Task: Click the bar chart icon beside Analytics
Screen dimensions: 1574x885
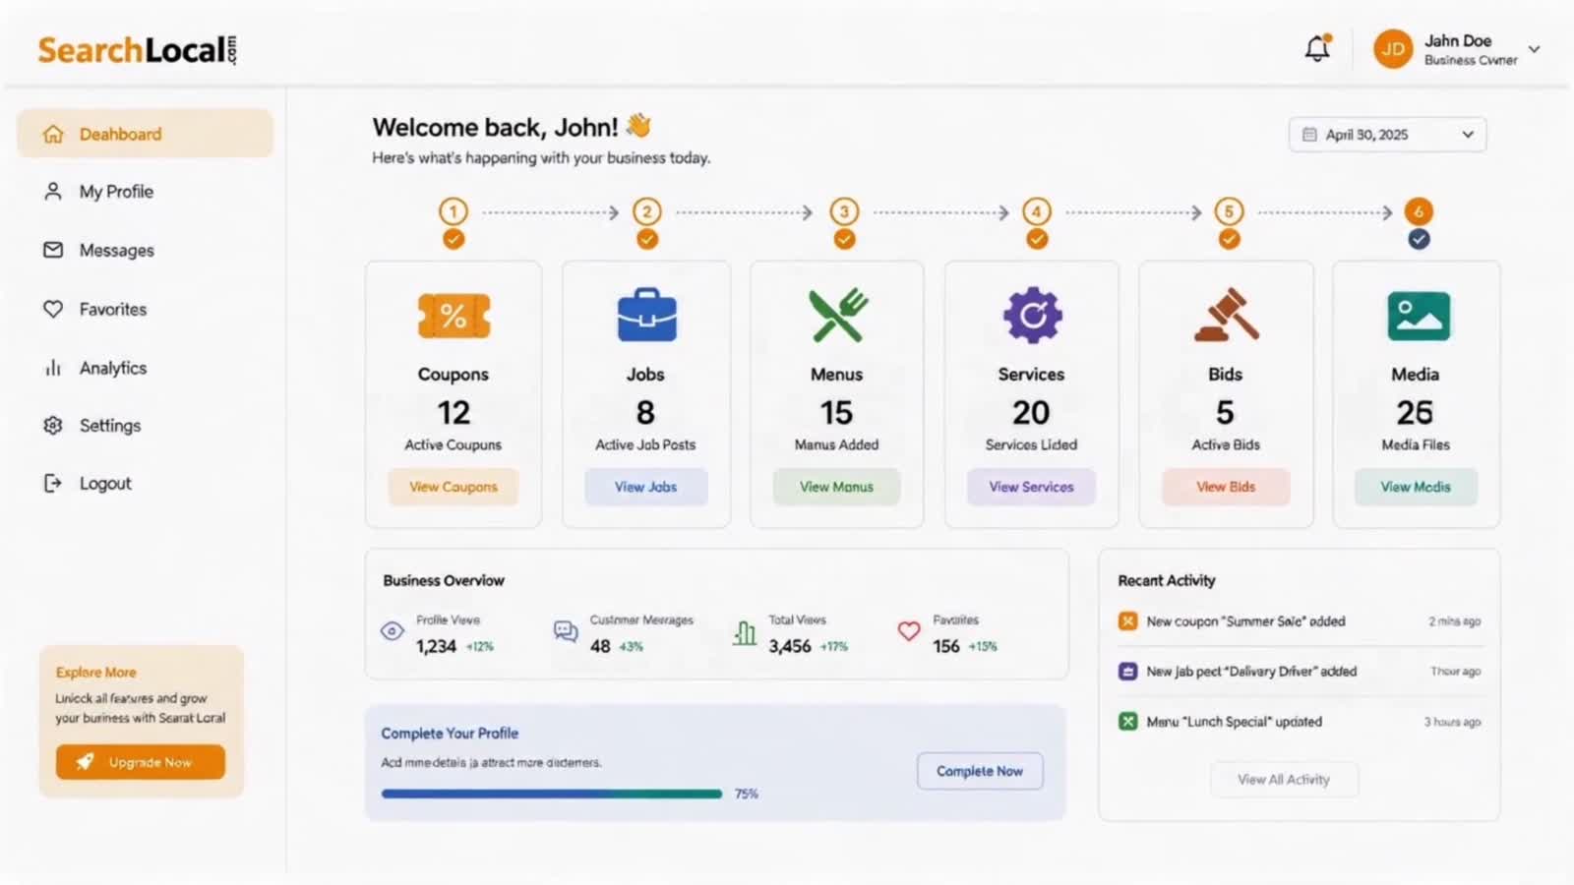Action: tap(53, 368)
